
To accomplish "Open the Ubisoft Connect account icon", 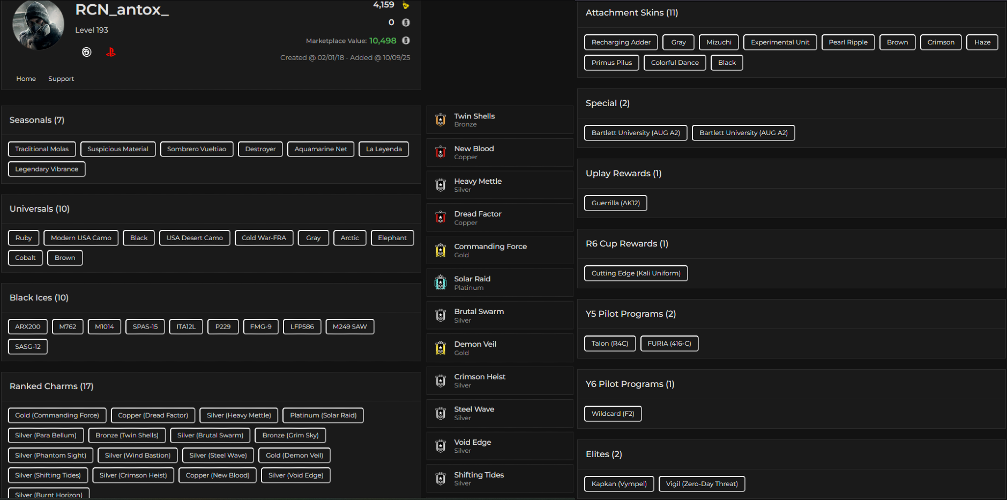I will (86, 52).
